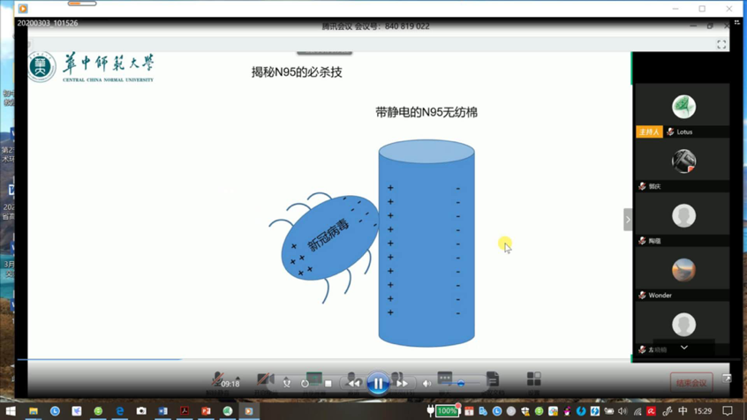Toggle the speaker volume icon in player
747x420 pixels.
click(426, 384)
